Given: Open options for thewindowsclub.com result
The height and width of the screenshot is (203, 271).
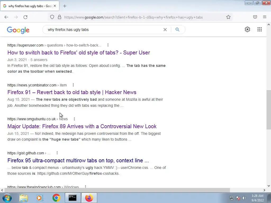Looking at the screenshot, I should coord(85,187).
